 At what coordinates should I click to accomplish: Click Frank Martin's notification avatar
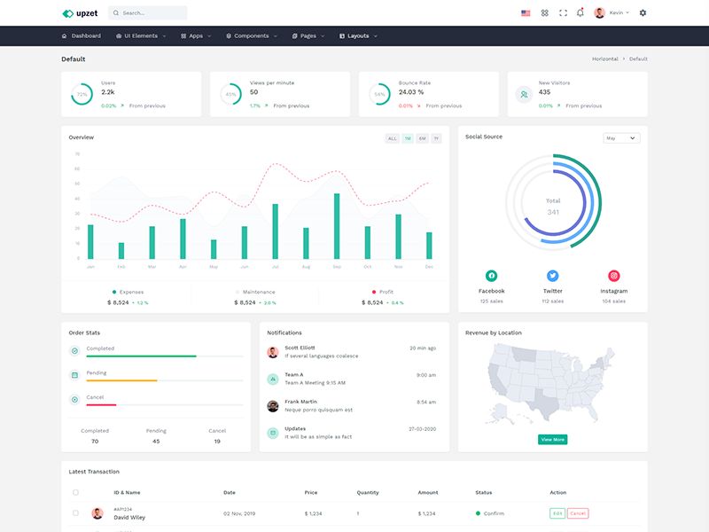click(273, 406)
